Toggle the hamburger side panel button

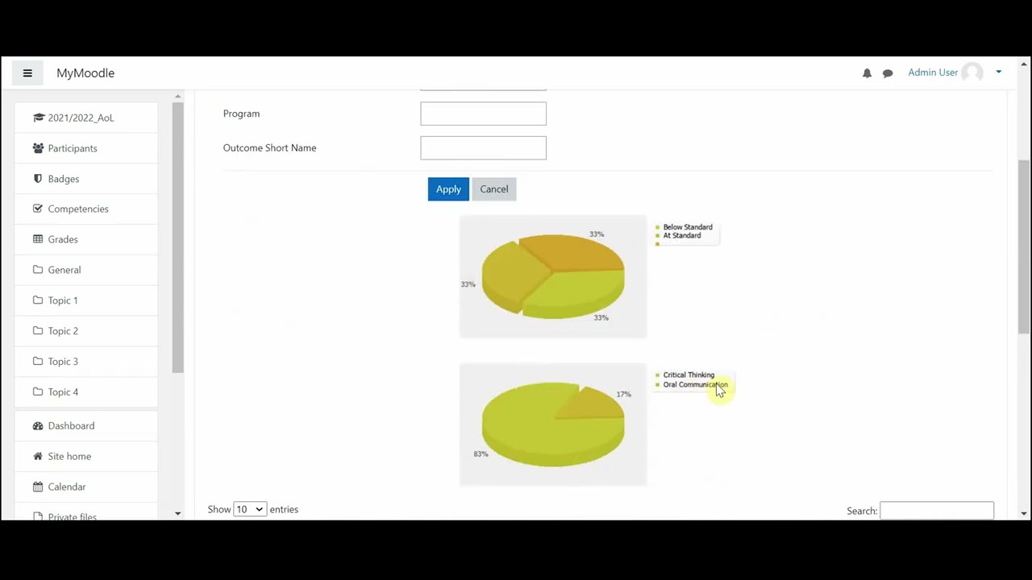point(27,73)
